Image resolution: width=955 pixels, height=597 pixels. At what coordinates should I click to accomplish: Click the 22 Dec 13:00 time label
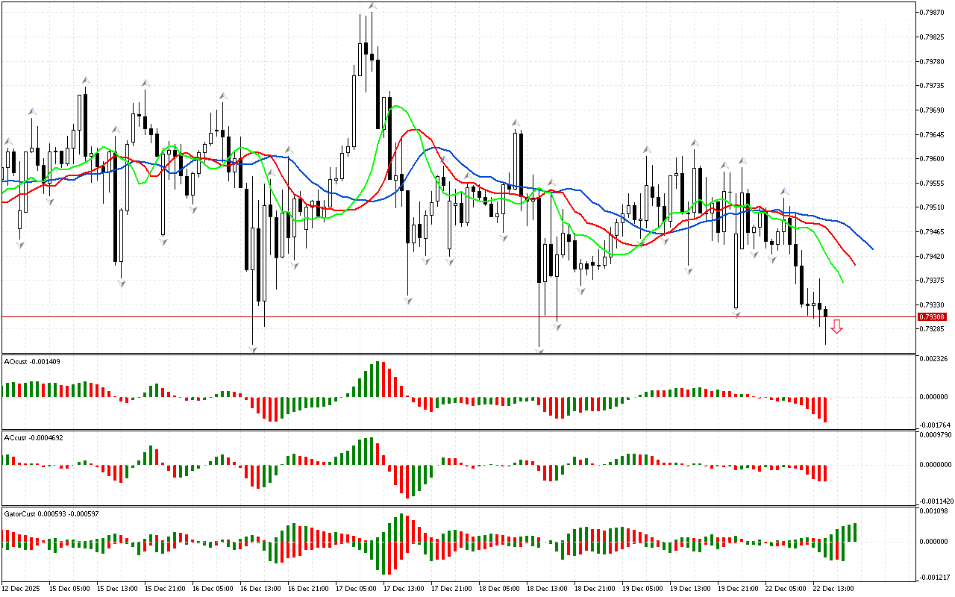[834, 588]
